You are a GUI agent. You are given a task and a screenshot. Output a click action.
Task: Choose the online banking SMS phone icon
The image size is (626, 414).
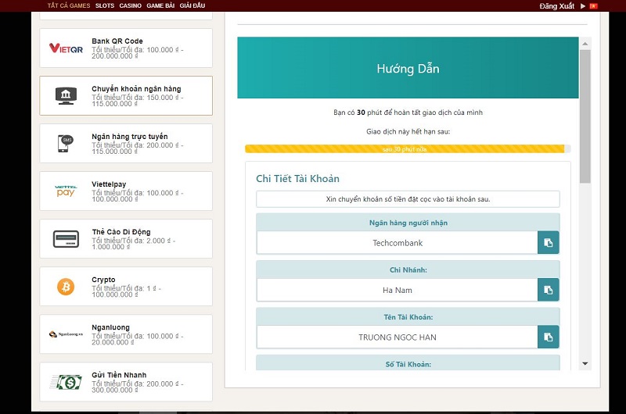(66, 144)
